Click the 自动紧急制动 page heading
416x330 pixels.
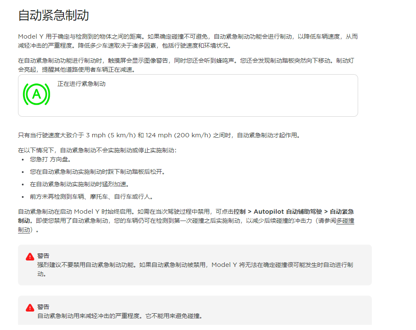pos(54,15)
